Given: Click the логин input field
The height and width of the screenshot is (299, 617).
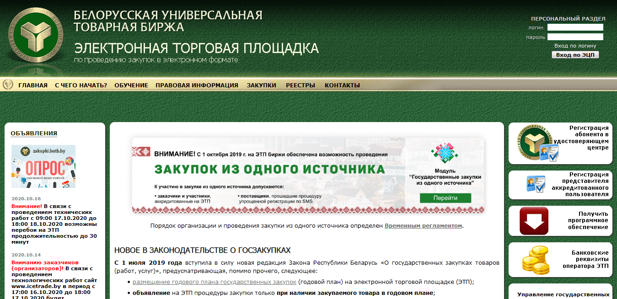Looking at the screenshot, I should point(575,27).
